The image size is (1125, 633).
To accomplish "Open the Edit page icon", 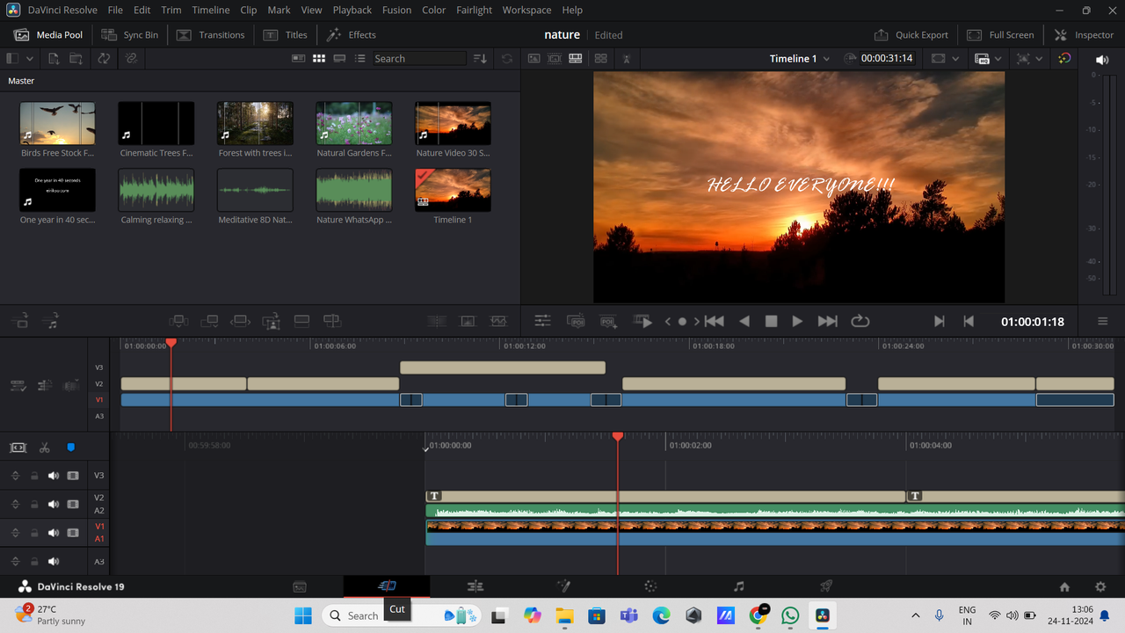I will [475, 586].
